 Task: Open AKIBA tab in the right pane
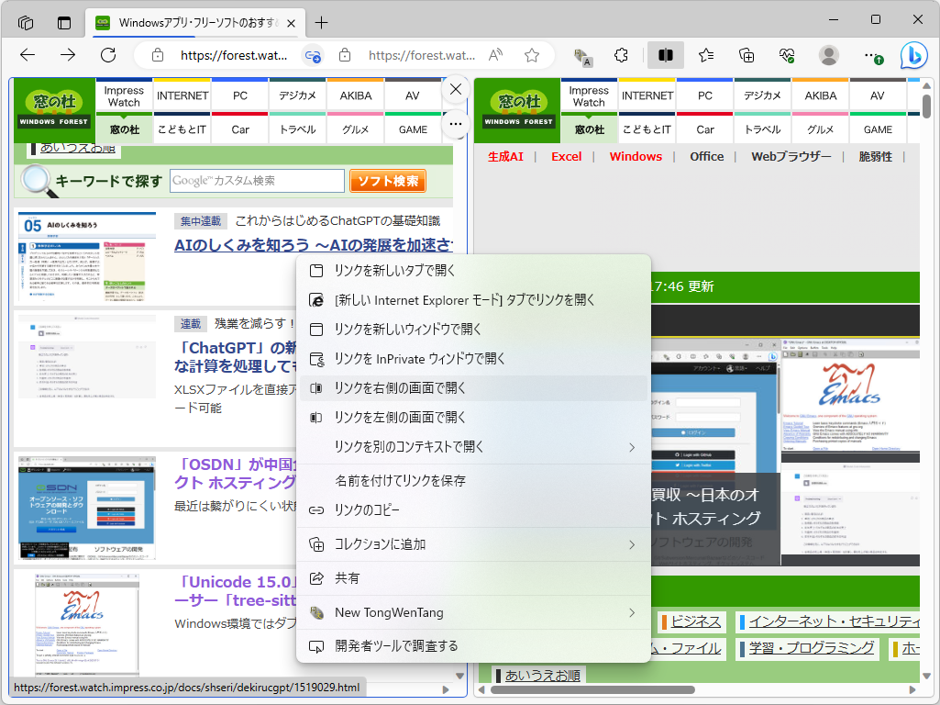click(x=821, y=96)
